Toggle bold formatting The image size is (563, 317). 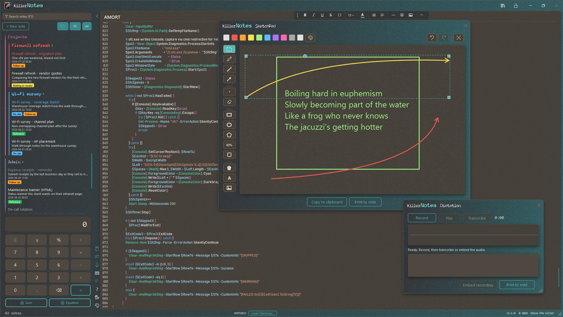click(305, 15)
